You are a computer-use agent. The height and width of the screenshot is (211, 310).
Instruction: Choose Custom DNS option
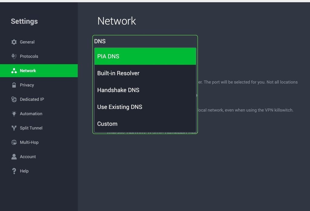[x=145, y=124]
